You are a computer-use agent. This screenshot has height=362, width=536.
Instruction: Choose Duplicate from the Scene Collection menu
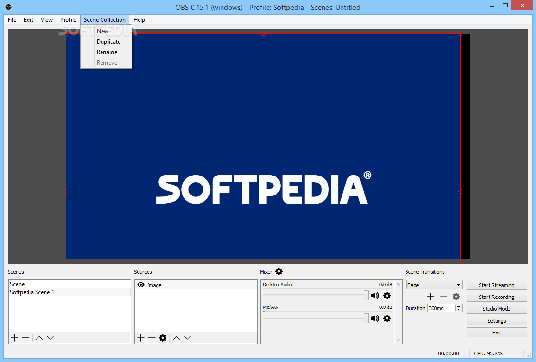109,41
